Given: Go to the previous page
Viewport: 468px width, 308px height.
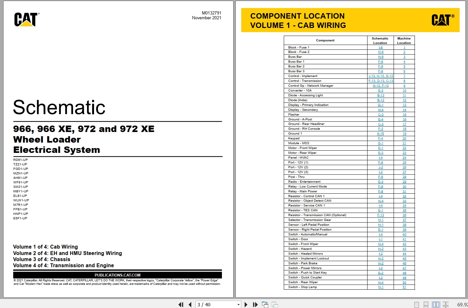Looking at the screenshot, I should tap(190, 304).
